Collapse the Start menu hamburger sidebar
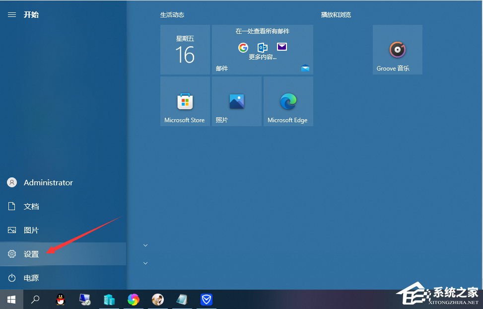The width and height of the screenshot is (483, 309). coord(12,15)
